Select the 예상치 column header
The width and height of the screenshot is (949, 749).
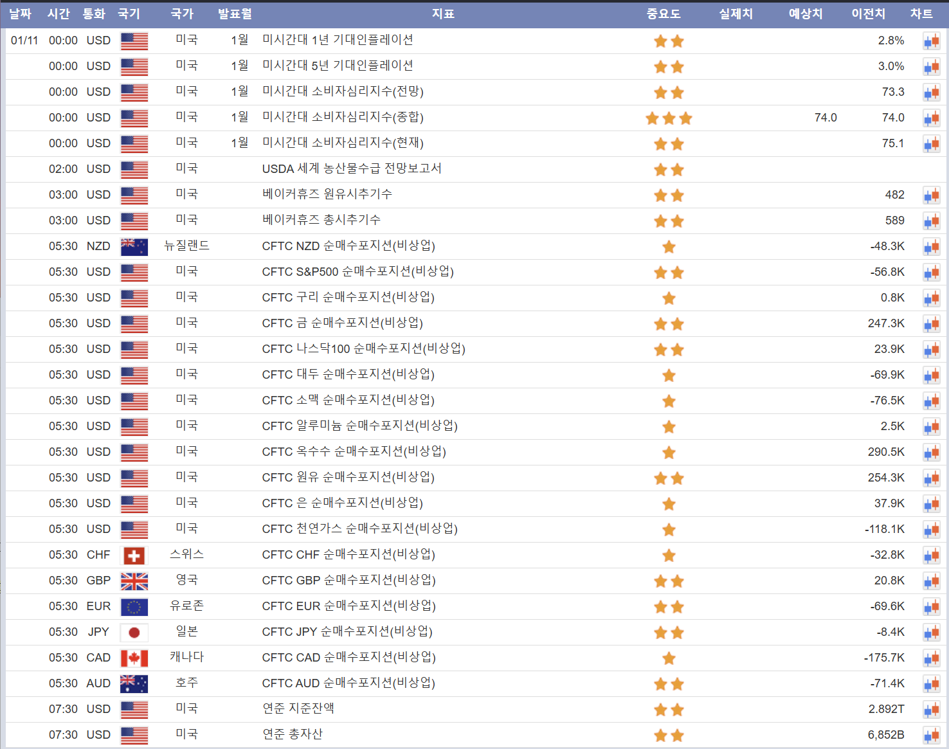coord(805,14)
